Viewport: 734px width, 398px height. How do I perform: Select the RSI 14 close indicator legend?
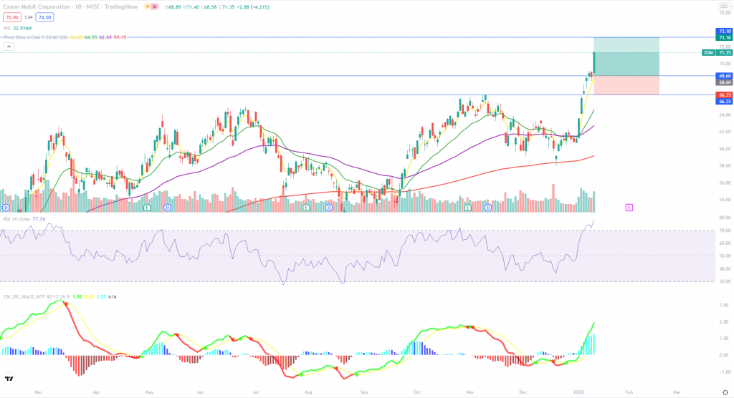tap(16, 219)
